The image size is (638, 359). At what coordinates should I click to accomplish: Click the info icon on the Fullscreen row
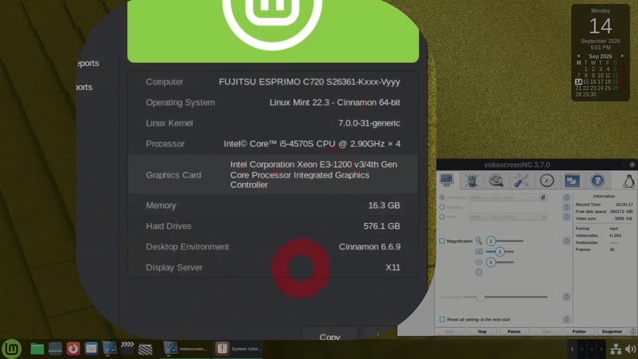click(566, 197)
